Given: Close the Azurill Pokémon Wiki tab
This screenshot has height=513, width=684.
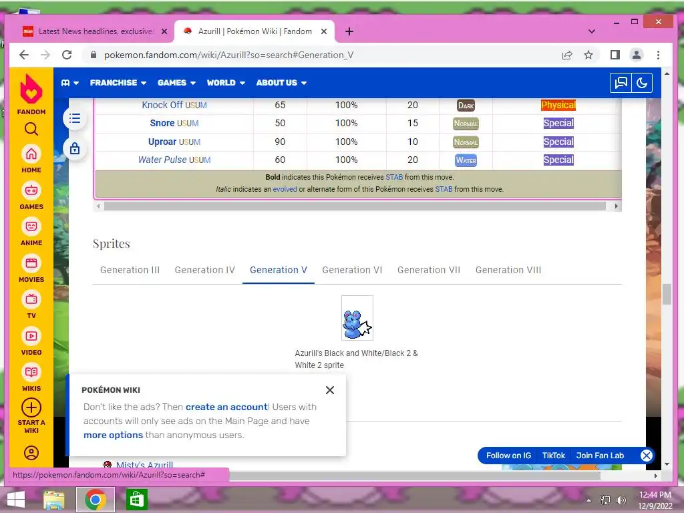Looking at the screenshot, I should coord(324,31).
